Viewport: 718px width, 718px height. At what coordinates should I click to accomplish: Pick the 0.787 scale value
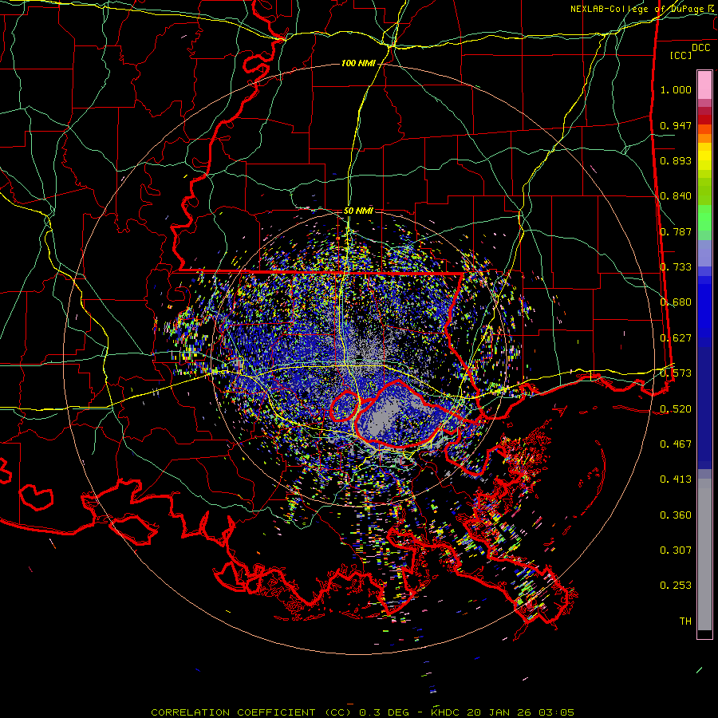pyautogui.click(x=676, y=231)
